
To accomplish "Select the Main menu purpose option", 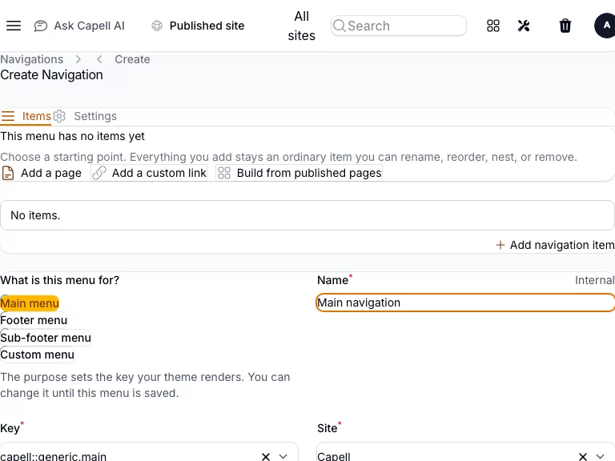I will point(30,303).
